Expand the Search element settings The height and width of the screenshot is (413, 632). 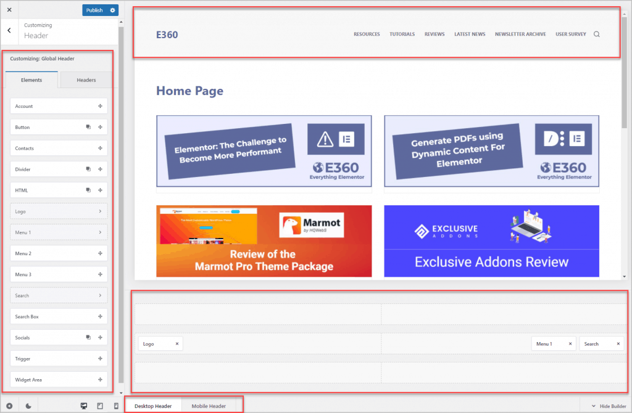100,295
